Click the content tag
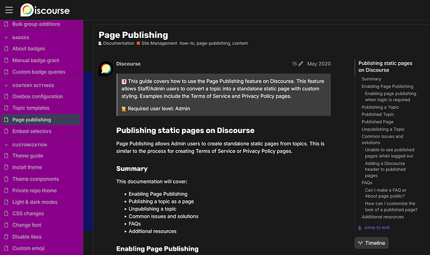This screenshot has width=430, height=255. point(240,44)
